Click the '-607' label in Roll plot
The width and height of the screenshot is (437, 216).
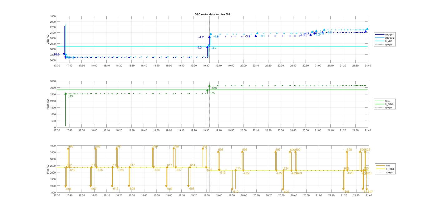pos(93,189)
